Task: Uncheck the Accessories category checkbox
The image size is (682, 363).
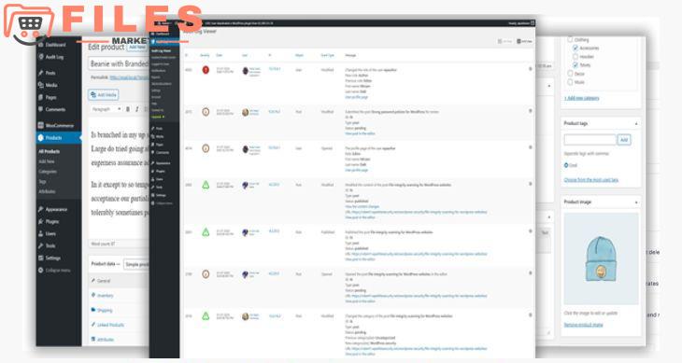Action: coord(575,48)
